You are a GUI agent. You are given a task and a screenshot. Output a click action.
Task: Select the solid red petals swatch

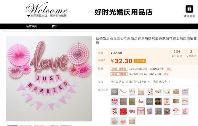[123, 111]
